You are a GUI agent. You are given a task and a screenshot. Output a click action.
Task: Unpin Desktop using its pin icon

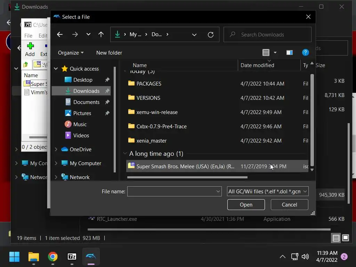[107, 80]
